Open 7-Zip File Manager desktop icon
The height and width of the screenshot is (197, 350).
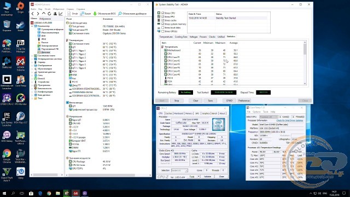[x=21, y=46]
